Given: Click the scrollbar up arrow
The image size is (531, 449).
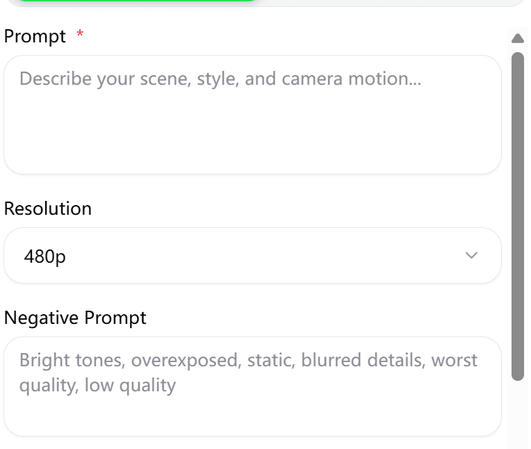Looking at the screenshot, I should click(x=518, y=38).
